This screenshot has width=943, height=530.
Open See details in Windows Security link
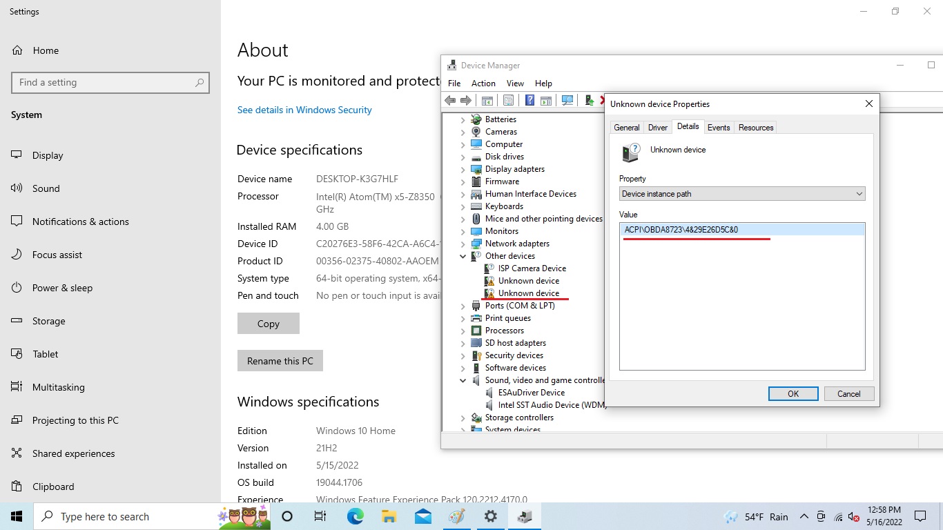tap(304, 110)
